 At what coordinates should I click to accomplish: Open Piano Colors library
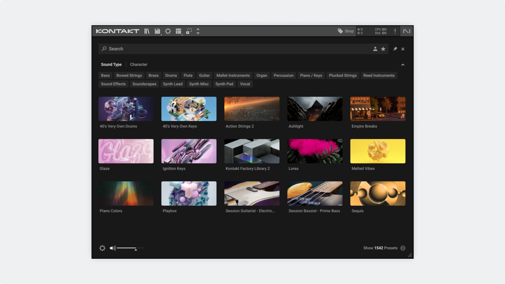[126, 194]
